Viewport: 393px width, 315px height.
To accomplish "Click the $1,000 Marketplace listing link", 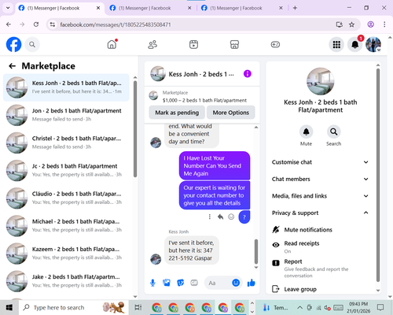I will tap(204, 100).
